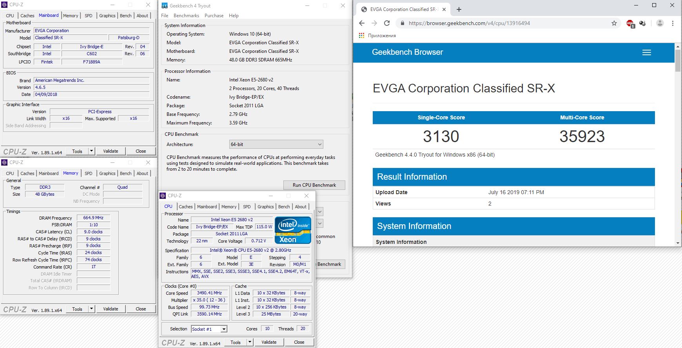Click the Multiplier value x 35.0
The width and height of the screenshot is (682, 348).
click(209, 300)
